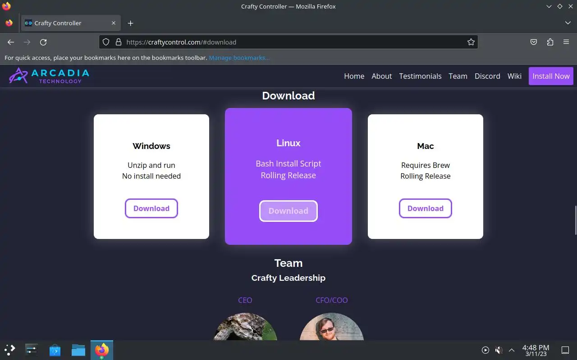Open the Extensions puzzle icon

click(550, 42)
